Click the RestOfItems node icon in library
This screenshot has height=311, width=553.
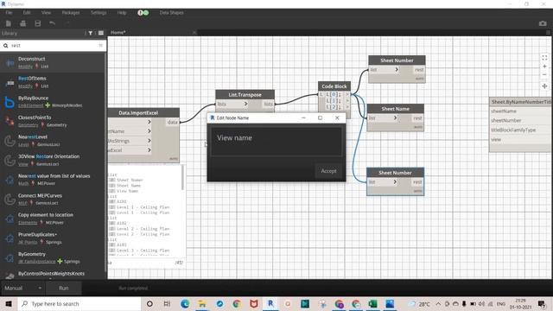point(10,83)
